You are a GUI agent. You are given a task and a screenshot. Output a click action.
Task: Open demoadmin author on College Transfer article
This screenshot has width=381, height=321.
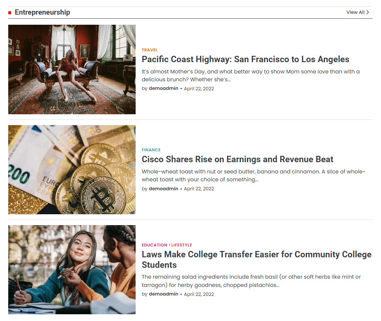click(164, 294)
